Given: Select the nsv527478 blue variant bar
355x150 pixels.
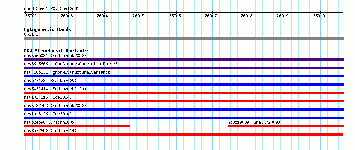Looking at the screenshot, I should (x=183, y=85).
